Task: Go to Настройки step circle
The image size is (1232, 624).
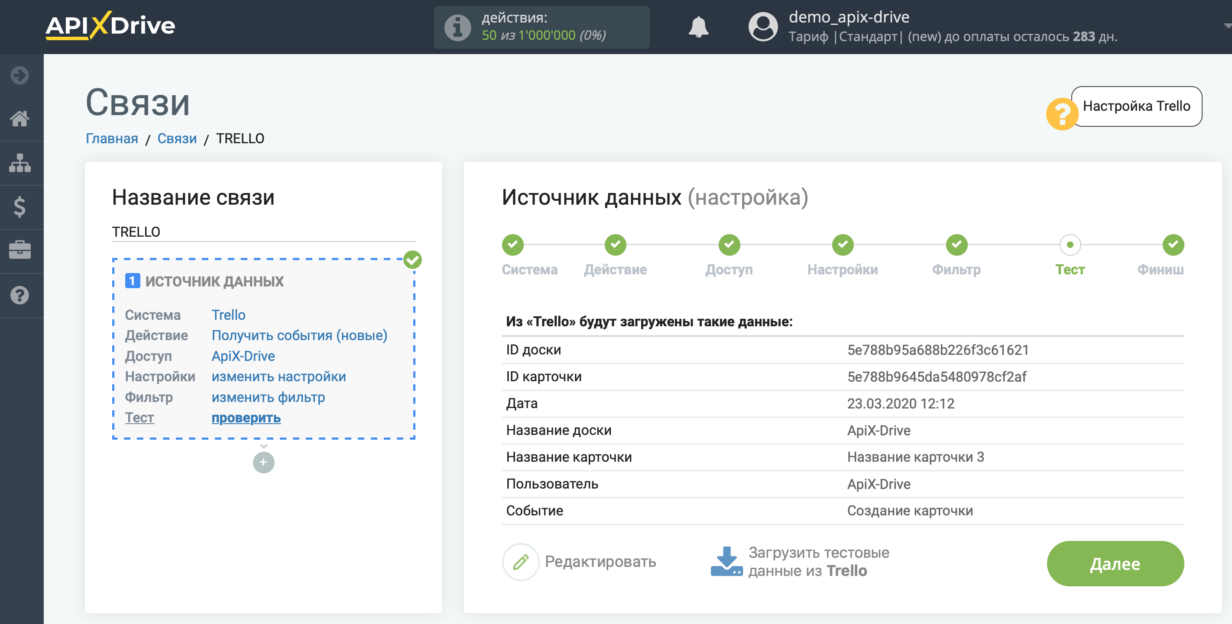Action: (843, 244)
